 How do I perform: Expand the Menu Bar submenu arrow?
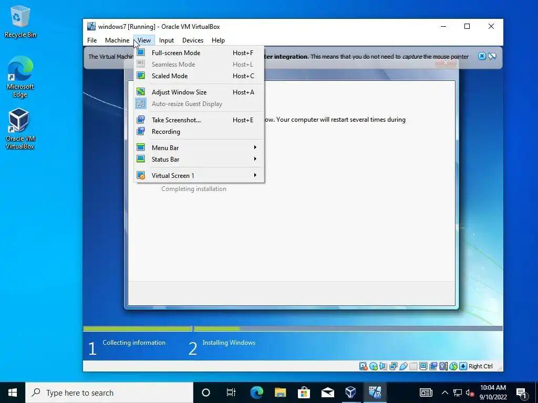[x=255, y=147]
